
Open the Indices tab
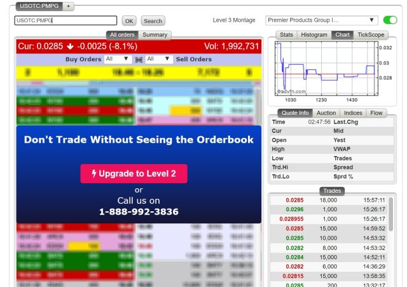[x=353, y=113]
